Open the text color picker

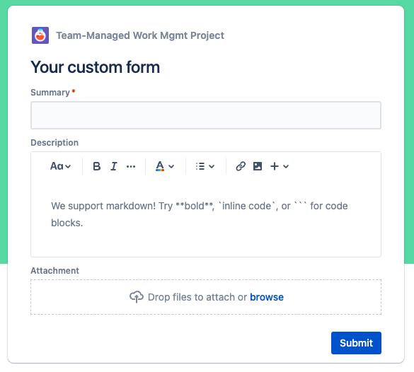coord(165,166)
